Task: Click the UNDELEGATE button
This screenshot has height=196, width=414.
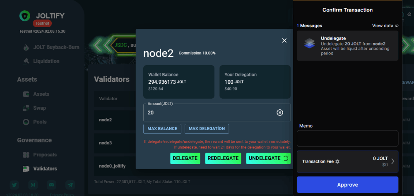Action: coord(268,158)
